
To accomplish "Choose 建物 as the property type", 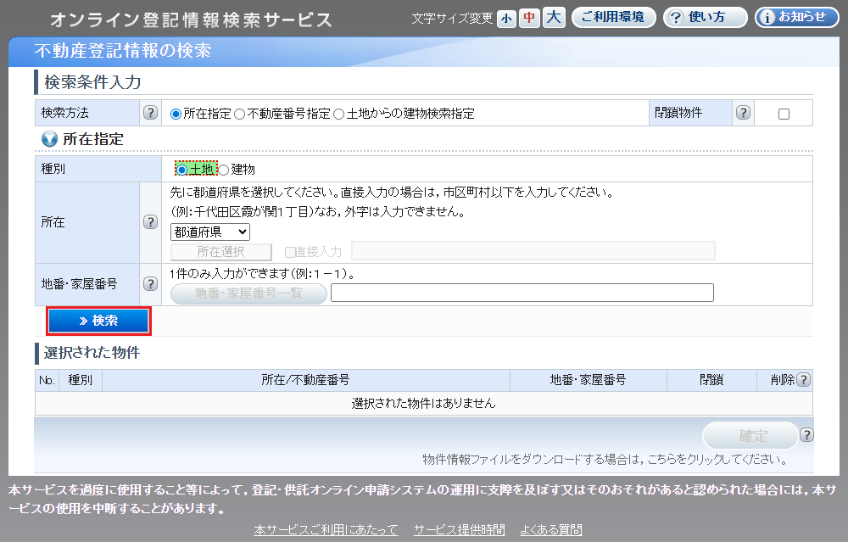I will (224, 170).
